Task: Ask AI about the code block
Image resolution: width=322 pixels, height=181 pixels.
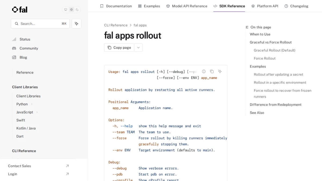Action: pos(220,71)
